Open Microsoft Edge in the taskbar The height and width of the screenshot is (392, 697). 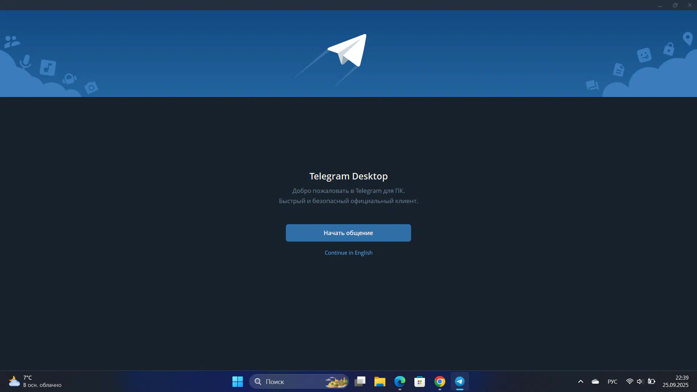[x=400, y=381]
